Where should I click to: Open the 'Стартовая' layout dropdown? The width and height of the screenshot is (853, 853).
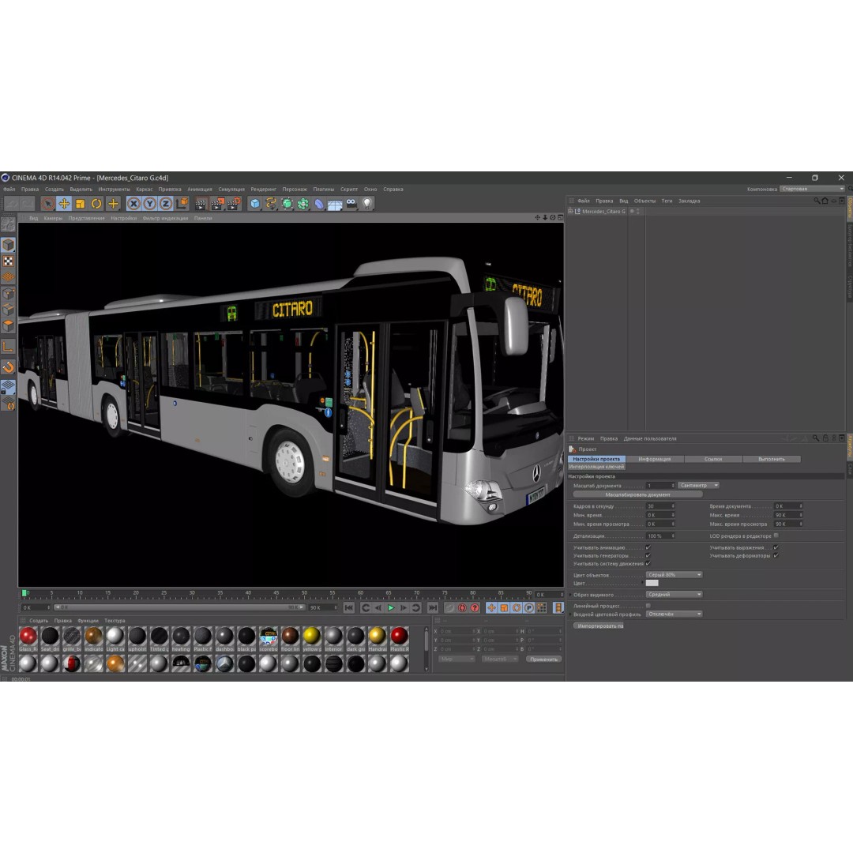tap(813, 189)
